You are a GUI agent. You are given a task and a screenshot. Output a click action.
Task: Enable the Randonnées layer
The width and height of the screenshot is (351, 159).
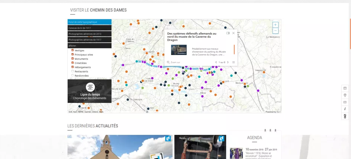[x=72, y=75]
